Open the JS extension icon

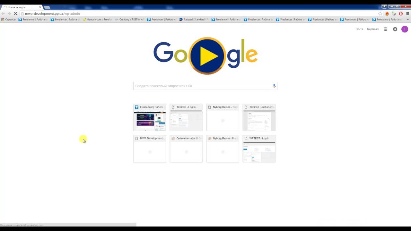coord(394,14)
